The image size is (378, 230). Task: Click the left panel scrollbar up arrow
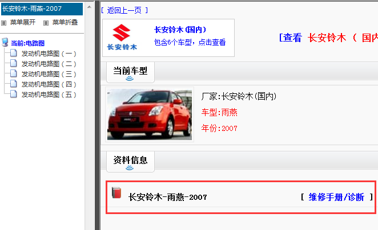(x=89, y=7)
